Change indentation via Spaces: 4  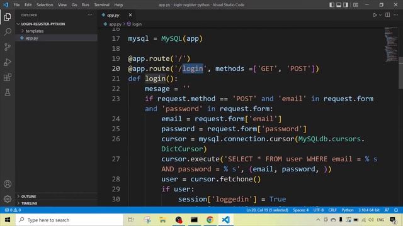click(301, 210)
